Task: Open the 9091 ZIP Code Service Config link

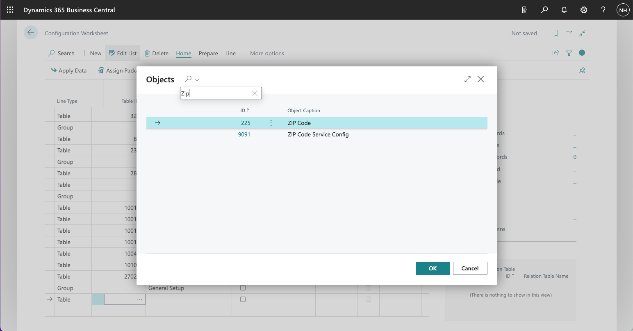Action: (x=244, y=134)
